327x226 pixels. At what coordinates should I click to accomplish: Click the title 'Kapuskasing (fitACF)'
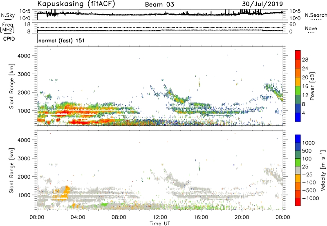pos(76,4)
